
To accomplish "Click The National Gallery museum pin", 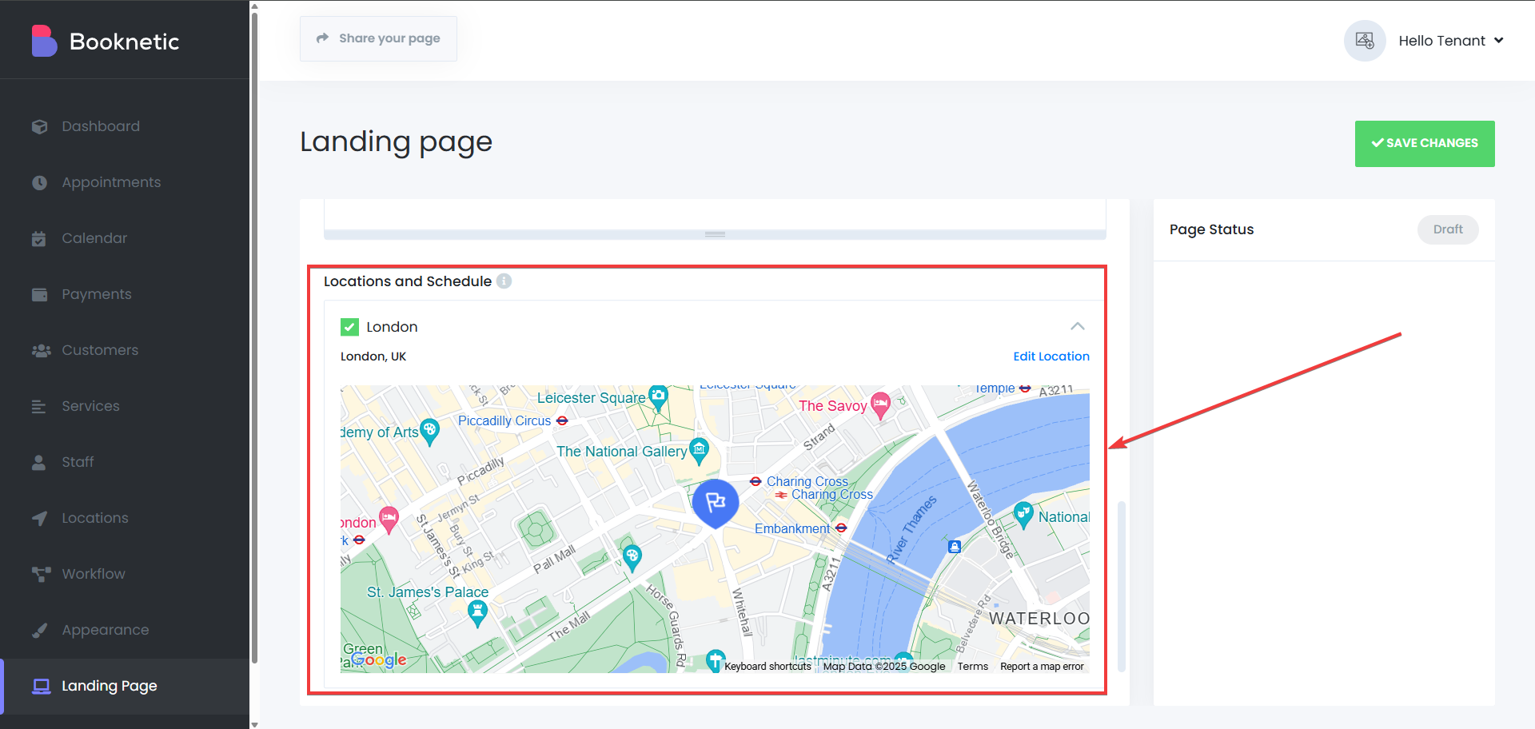I will coord(699,452).
